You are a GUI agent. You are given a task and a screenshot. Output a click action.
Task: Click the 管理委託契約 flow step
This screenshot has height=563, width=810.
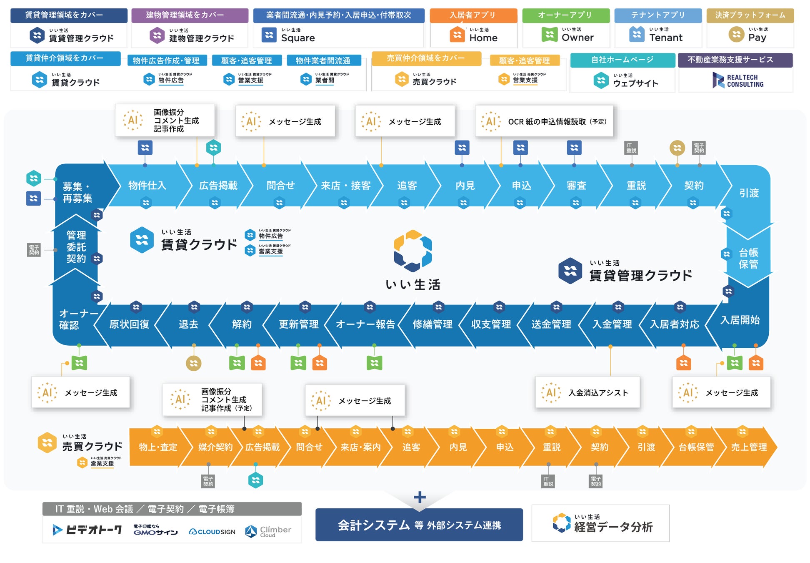coord(76,247)
